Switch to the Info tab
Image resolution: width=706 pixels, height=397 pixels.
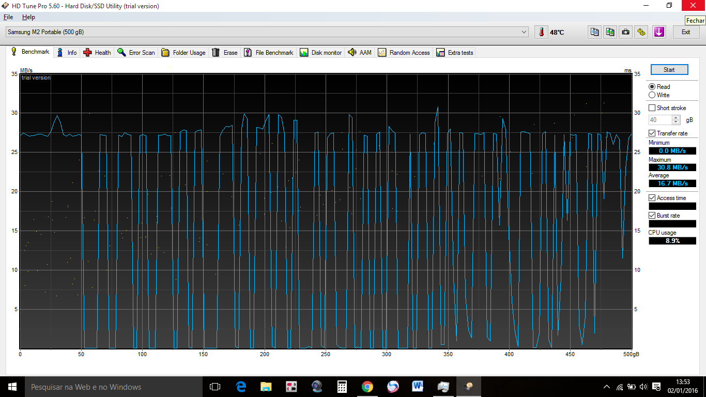[67, 53]
